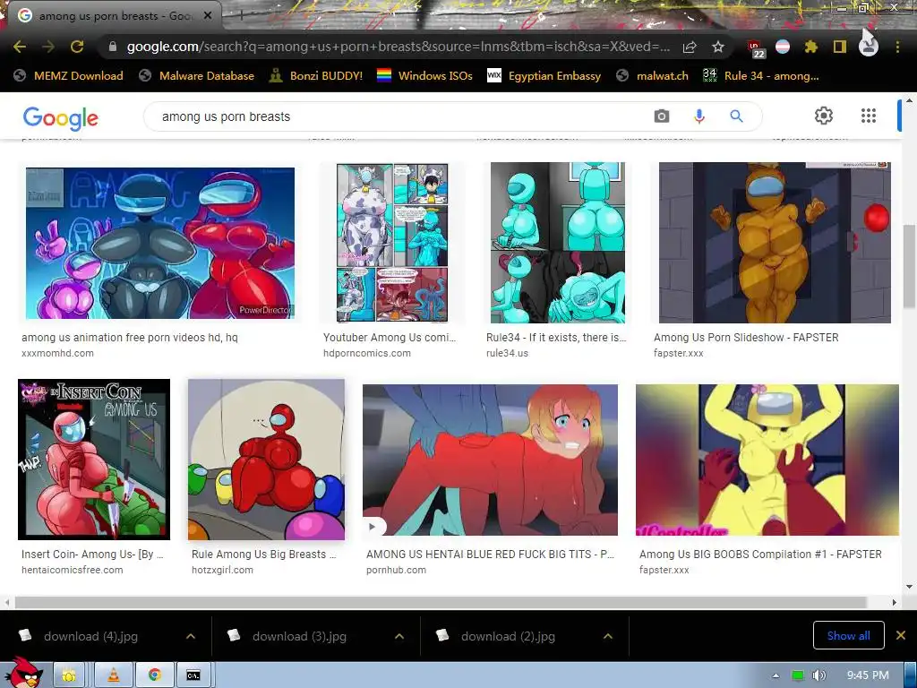Click the green tray status icon
This screenshot has height=688, width=917.
click(798, 675)
